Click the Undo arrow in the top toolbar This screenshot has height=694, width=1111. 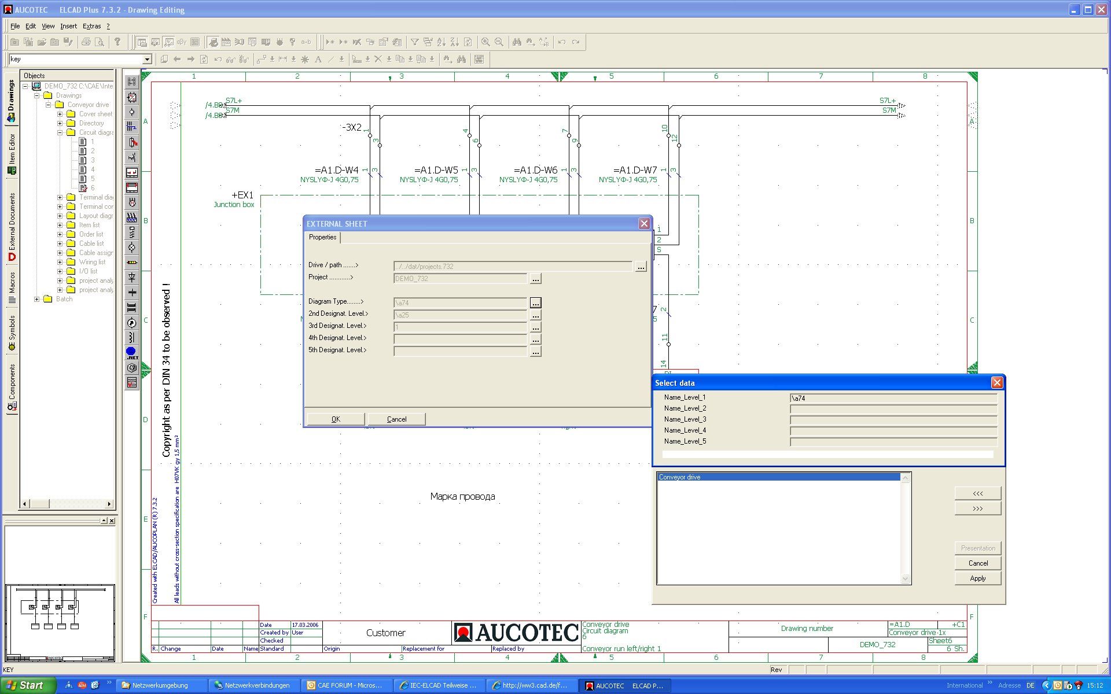tap(561, 42)
